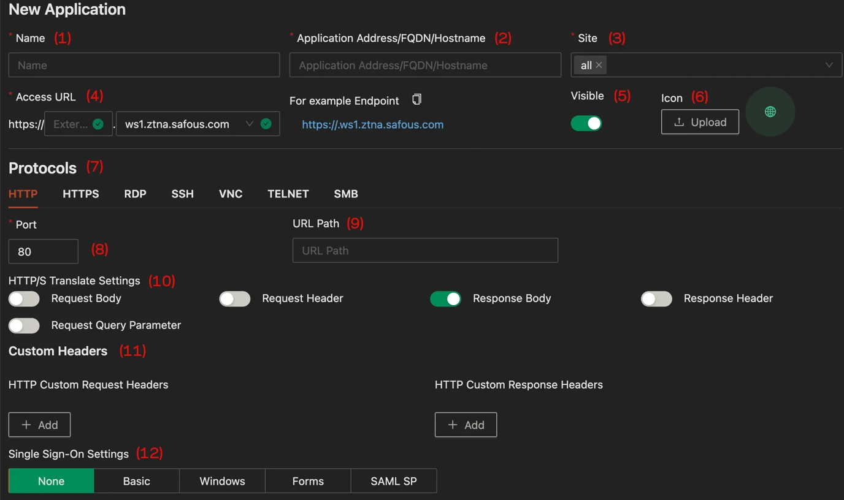Click the green checkmark beside ws1.ztna.safous.com
Screen dimensions: 844x500
tap(266, 123)
